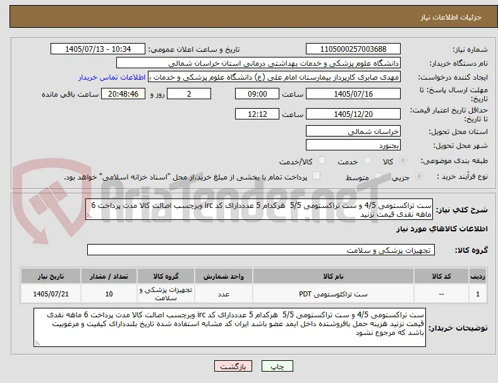Click the نام کالا column header
The image size is (498, 383).
[x=333, y=276]
